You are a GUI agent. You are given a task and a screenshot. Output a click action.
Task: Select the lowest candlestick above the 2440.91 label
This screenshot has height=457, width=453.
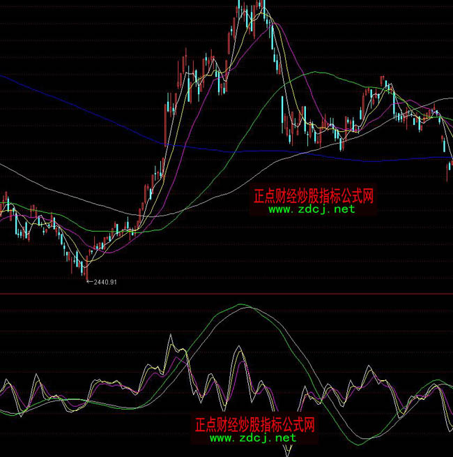coord(86,270)
